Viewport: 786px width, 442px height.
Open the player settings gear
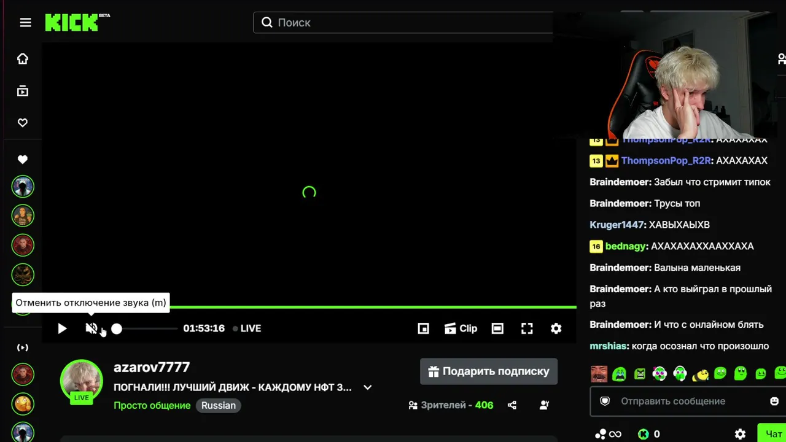tap(556, 328)
